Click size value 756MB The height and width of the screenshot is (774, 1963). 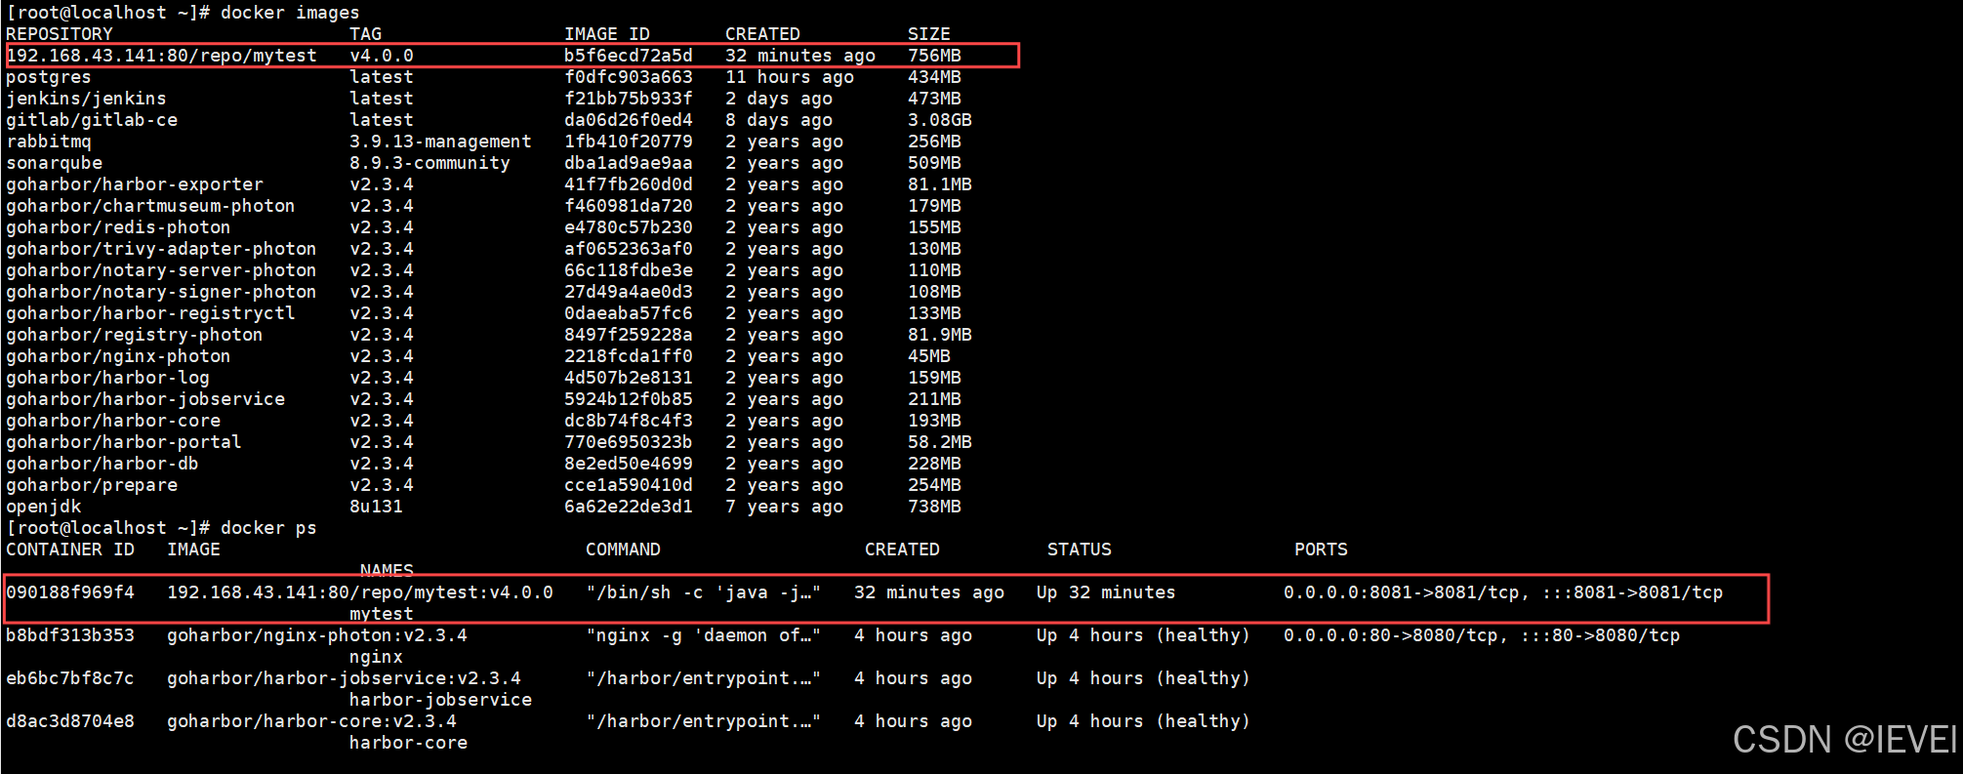coord(934,56)
